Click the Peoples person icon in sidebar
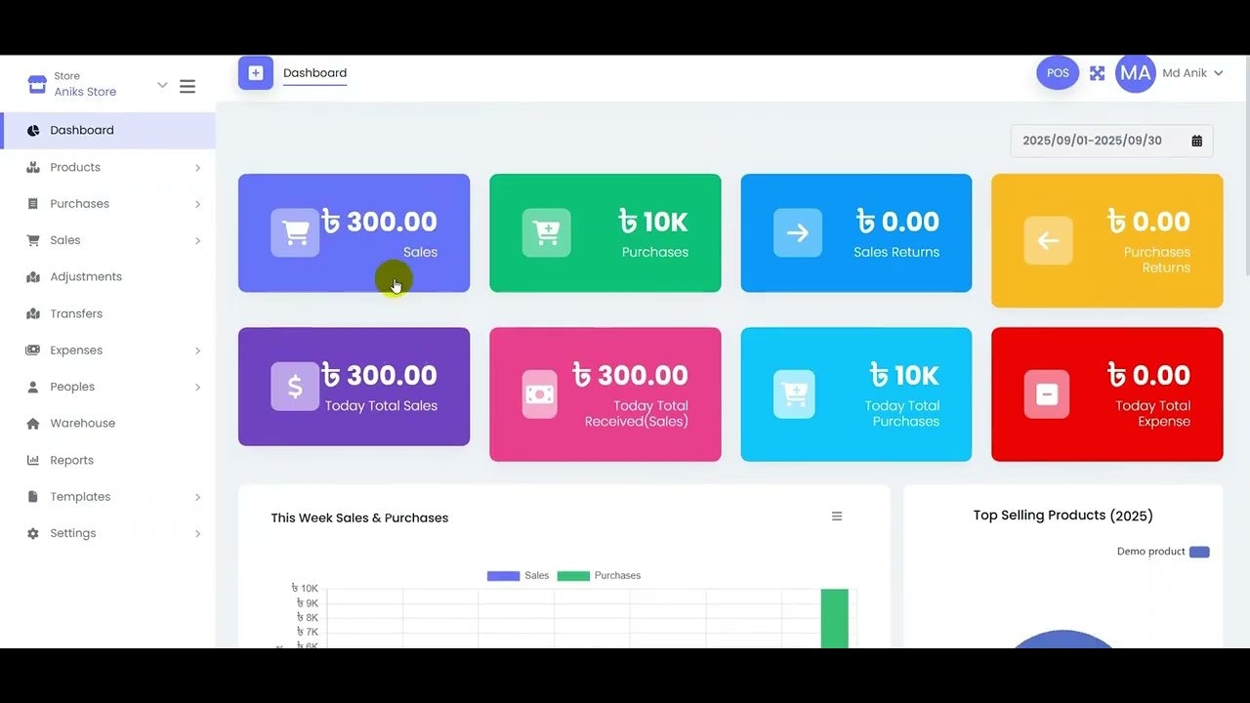The height and width of the screenshot is (703, 1250). 33,387
